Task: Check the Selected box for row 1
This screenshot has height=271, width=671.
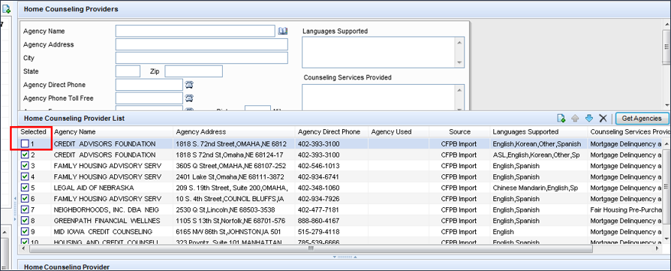Action: [25, 143]
